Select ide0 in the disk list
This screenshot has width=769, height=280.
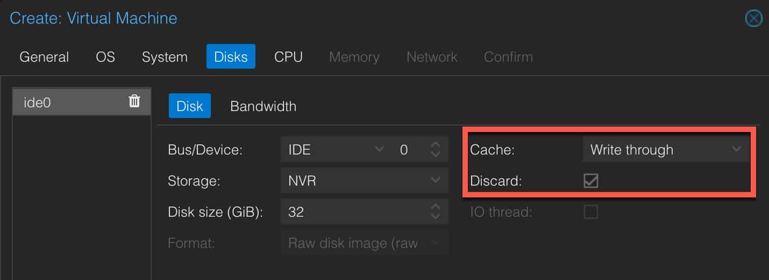coord(82,101)
